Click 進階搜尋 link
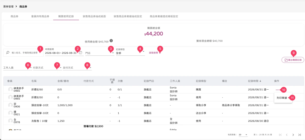The width and height of the screenshot is (305, 140). pyautogui.click(x=155, y=53)
